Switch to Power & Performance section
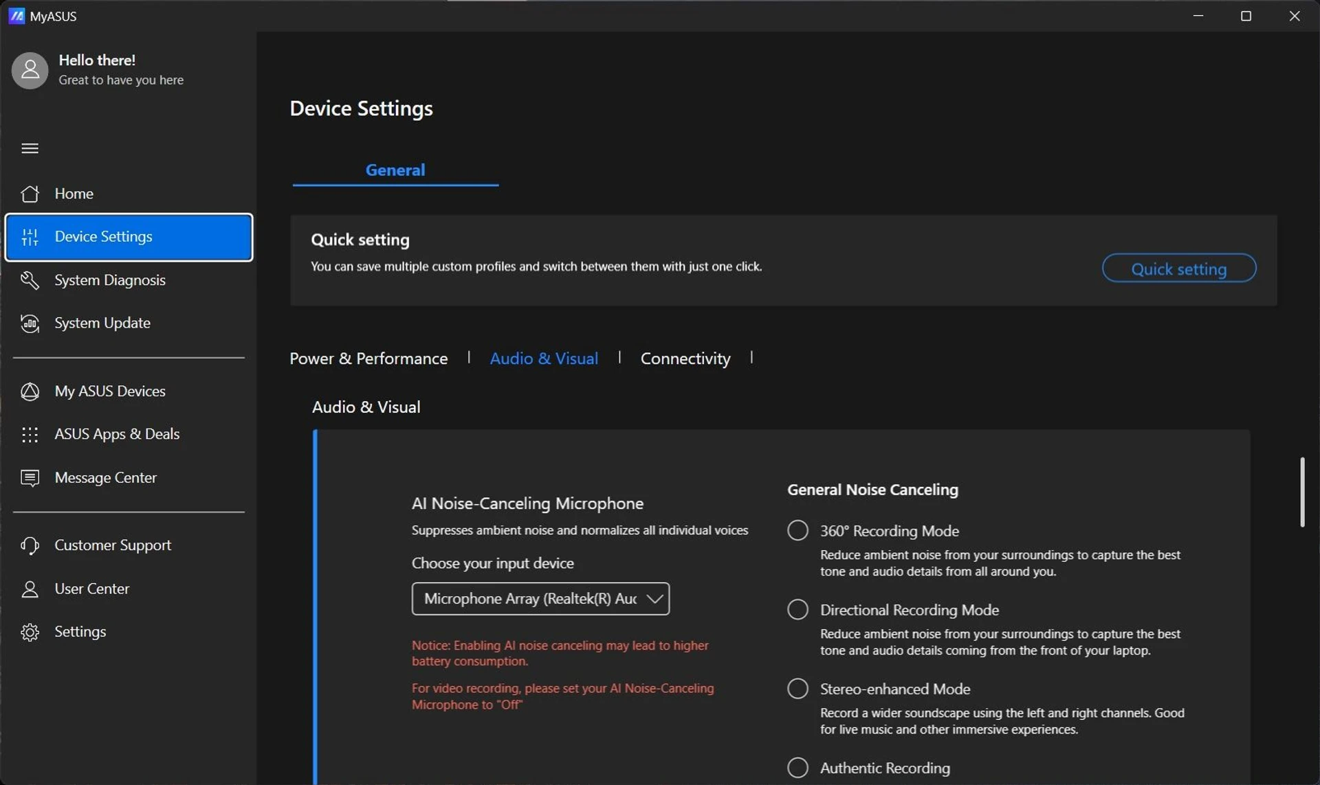1320x785 pixels. click(368, 359)
